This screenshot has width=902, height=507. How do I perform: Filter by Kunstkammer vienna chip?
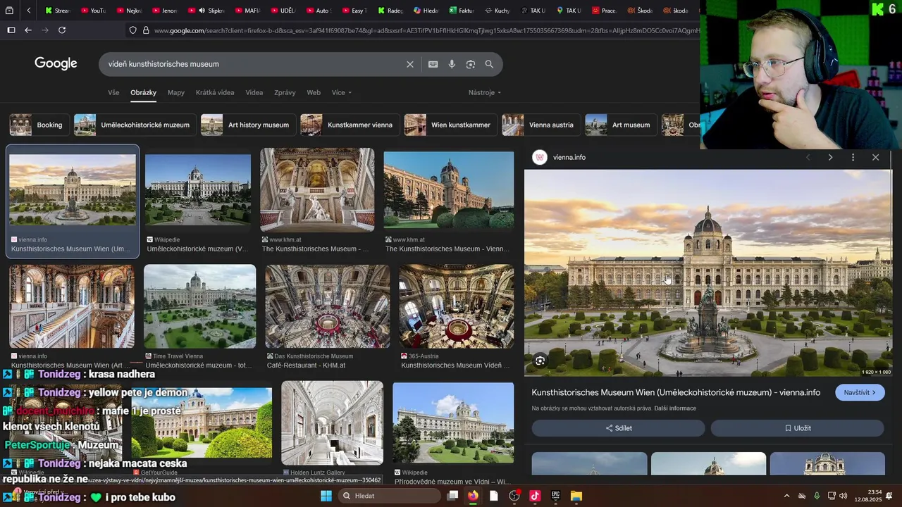click(x=350, y=125)
